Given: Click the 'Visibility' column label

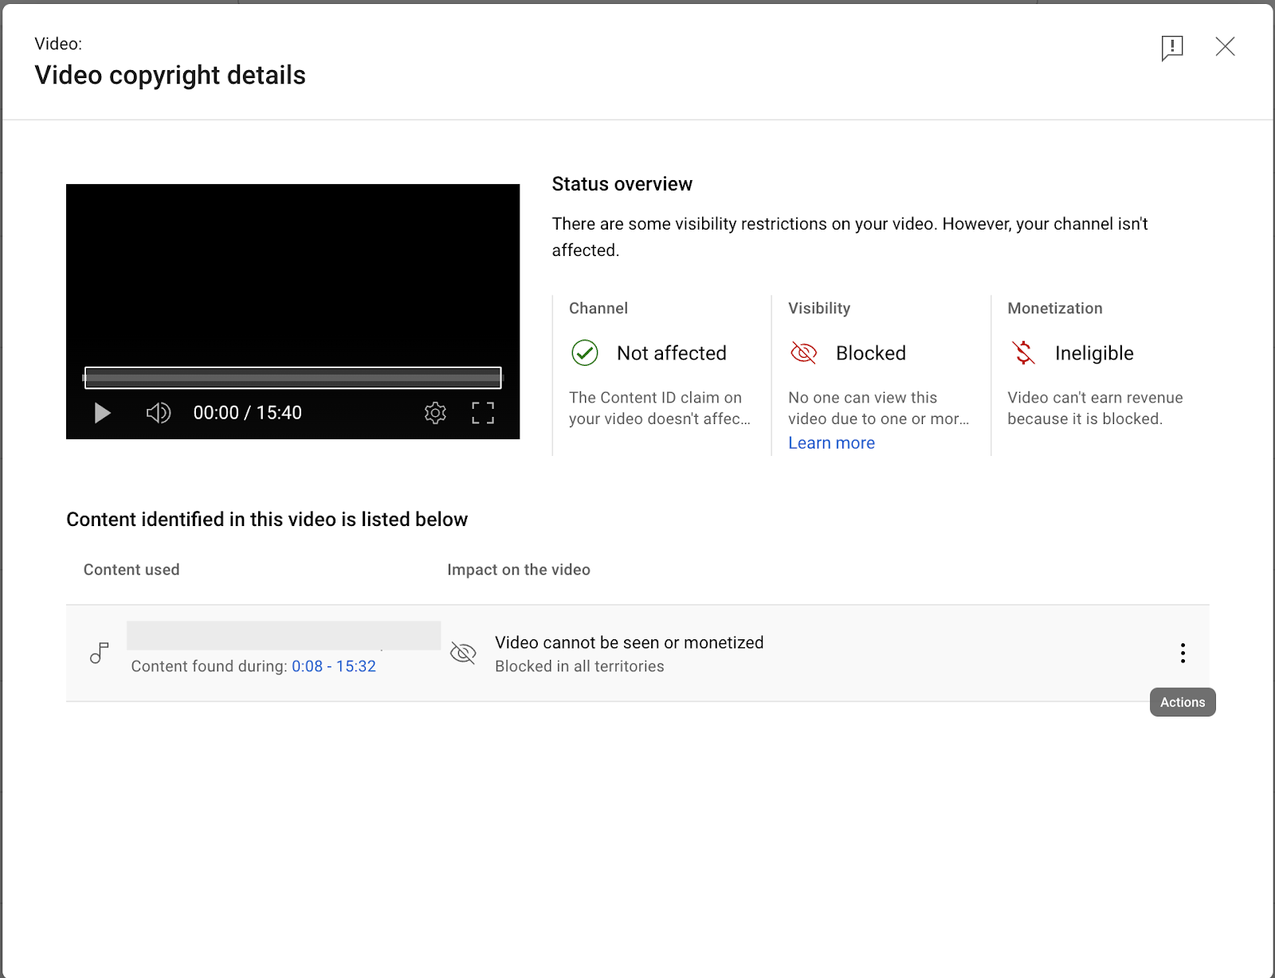Looking at the screenshot, I should pos(819,308).
